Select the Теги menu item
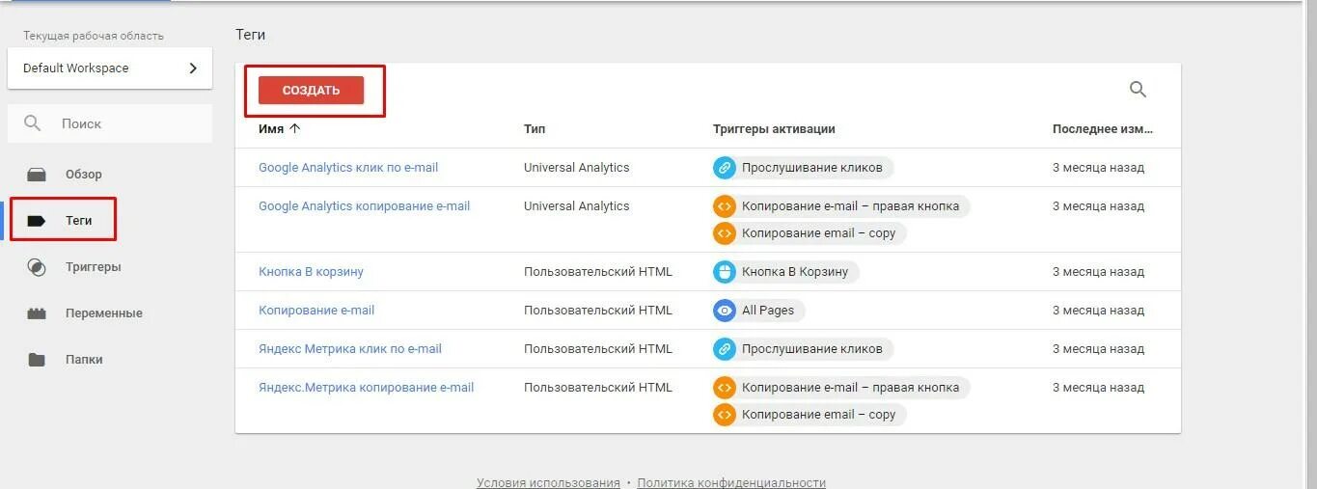The image size is (1317, 489). click(78, 221)
